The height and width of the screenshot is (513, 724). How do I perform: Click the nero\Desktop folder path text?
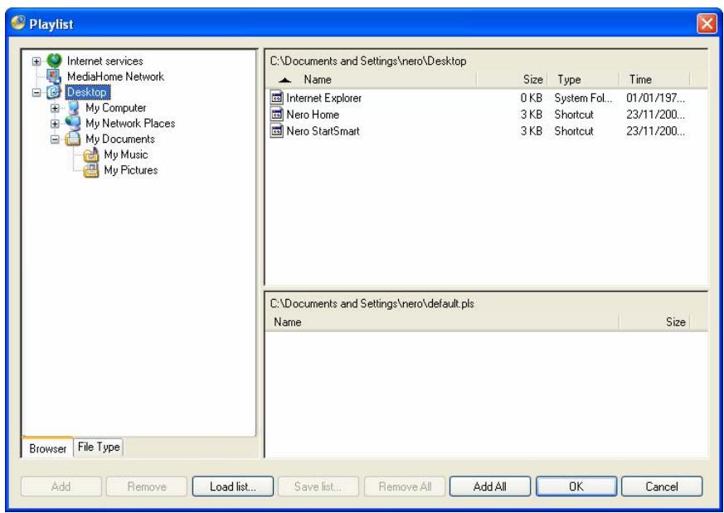(368, 61)
